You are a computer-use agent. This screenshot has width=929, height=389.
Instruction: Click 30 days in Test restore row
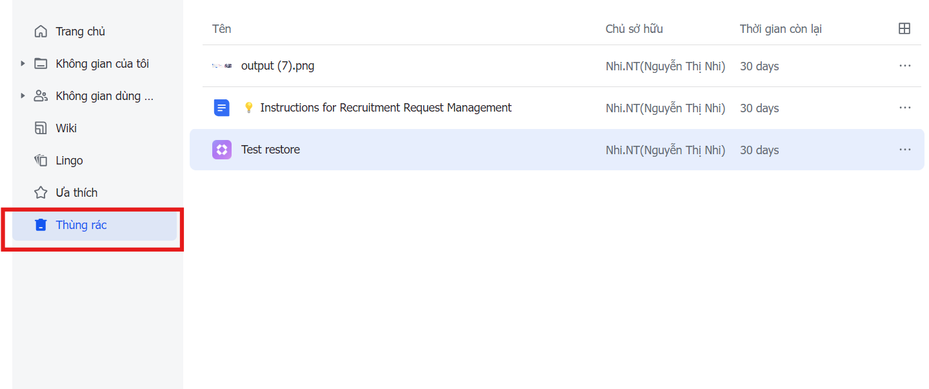click(759, 150)
